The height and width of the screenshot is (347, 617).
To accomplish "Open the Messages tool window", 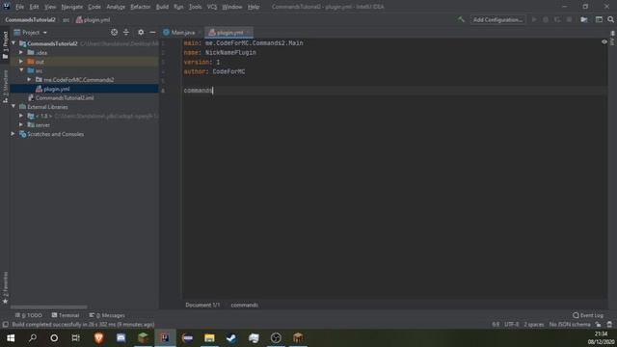I will tap(107, 315).
